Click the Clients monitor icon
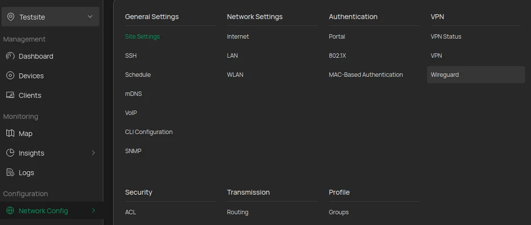 tap(10, 95)
